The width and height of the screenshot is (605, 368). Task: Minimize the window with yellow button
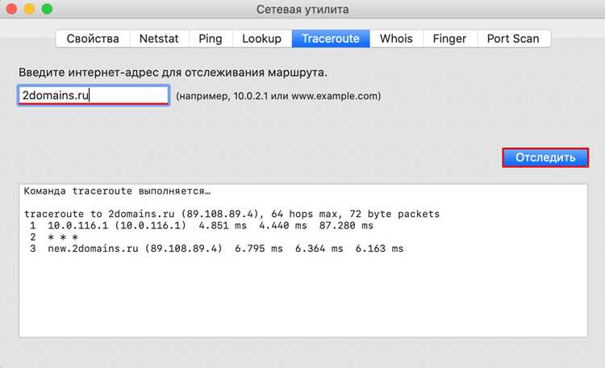click(x=29, y=9)
